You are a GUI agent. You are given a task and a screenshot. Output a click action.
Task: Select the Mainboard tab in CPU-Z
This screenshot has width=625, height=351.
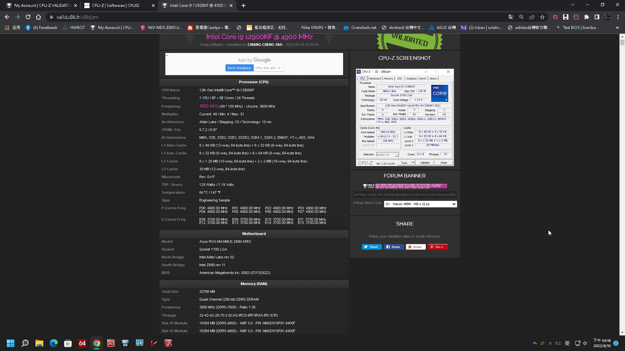pyautogui.click(x=374, y=78)
